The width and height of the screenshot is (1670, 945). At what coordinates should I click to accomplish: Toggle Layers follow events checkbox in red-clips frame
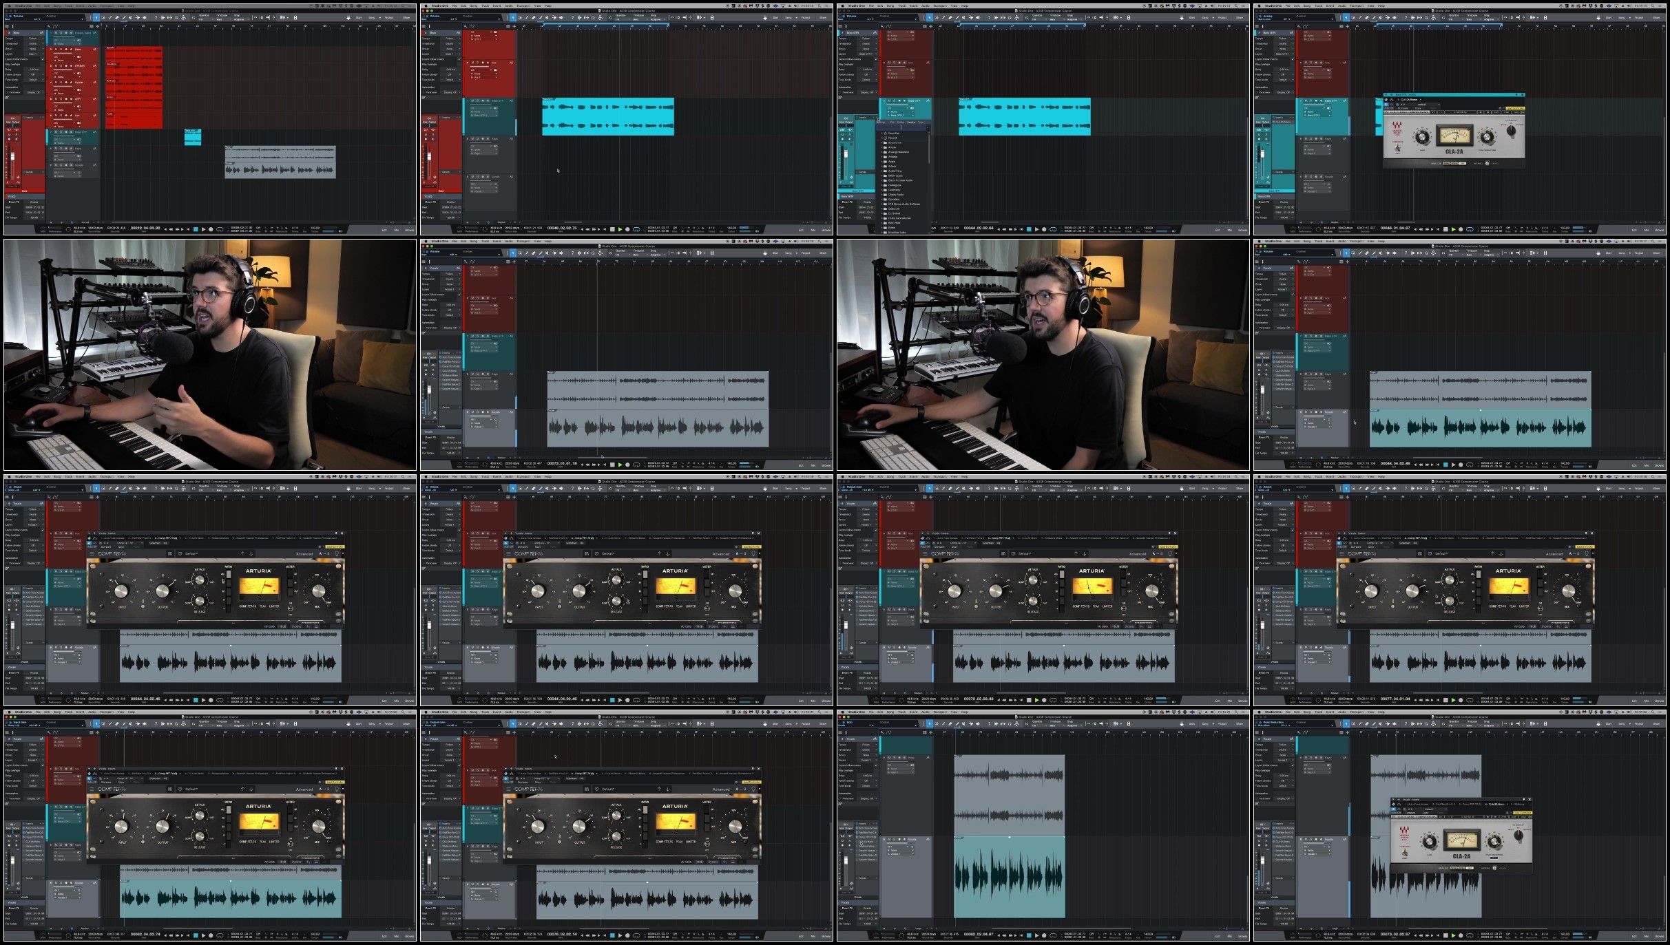tap(43, 59)
